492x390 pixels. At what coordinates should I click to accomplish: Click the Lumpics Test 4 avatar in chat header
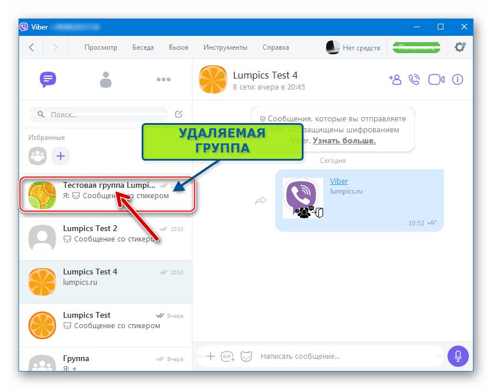(213, 80)
